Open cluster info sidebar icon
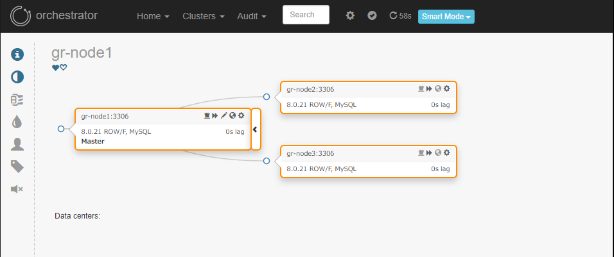 coord(17,54)
